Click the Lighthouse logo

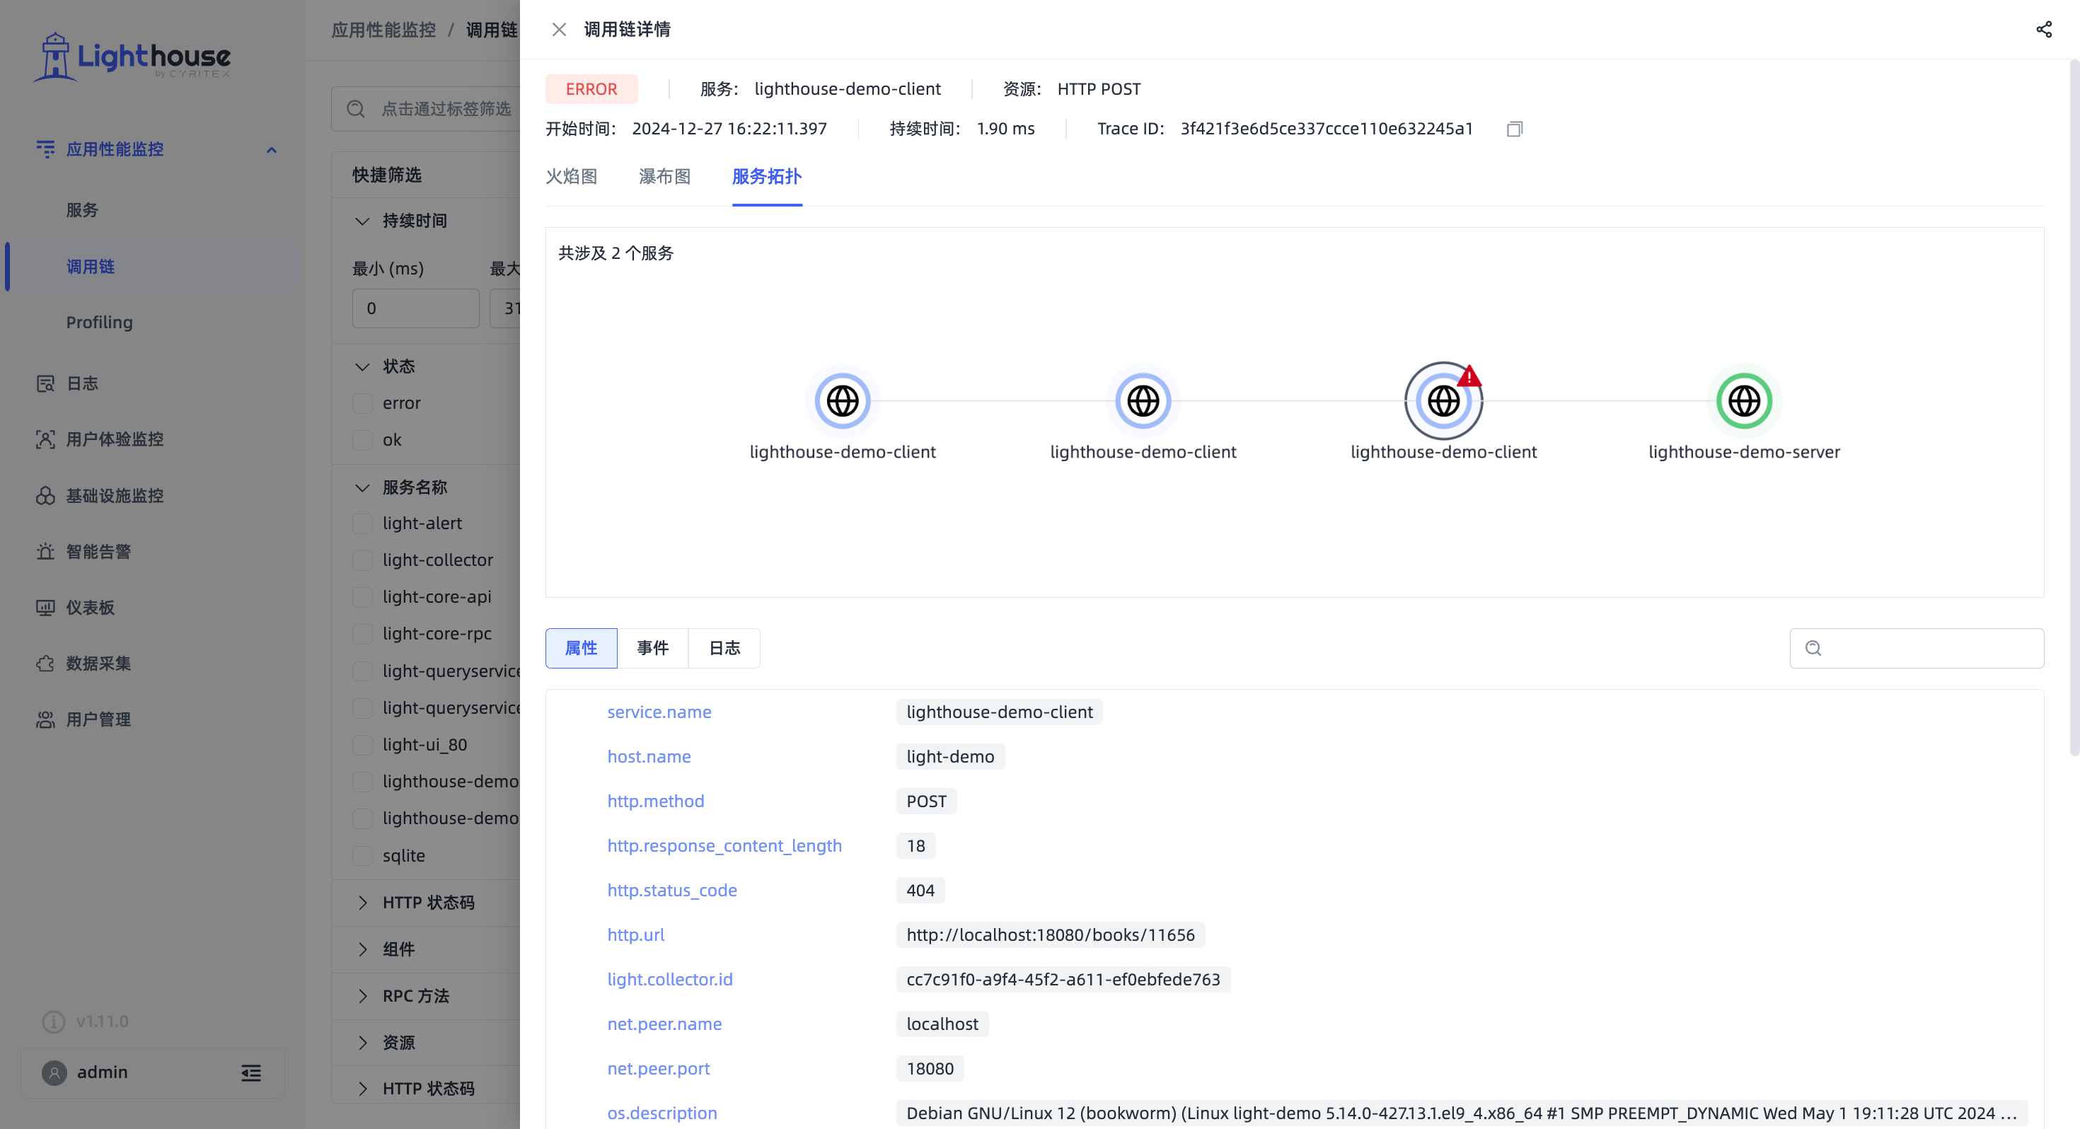click(132, 57)
